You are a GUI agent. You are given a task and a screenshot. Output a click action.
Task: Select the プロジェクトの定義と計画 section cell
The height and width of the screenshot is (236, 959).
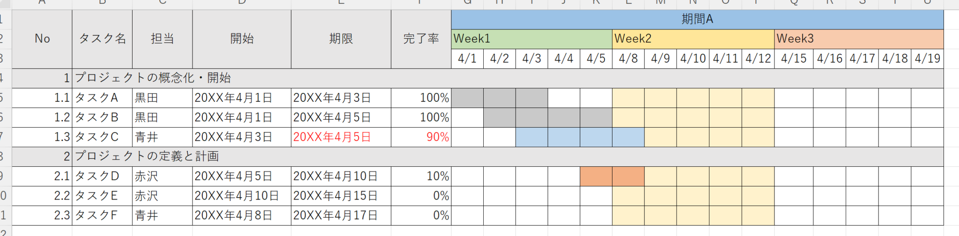point(147,157)
